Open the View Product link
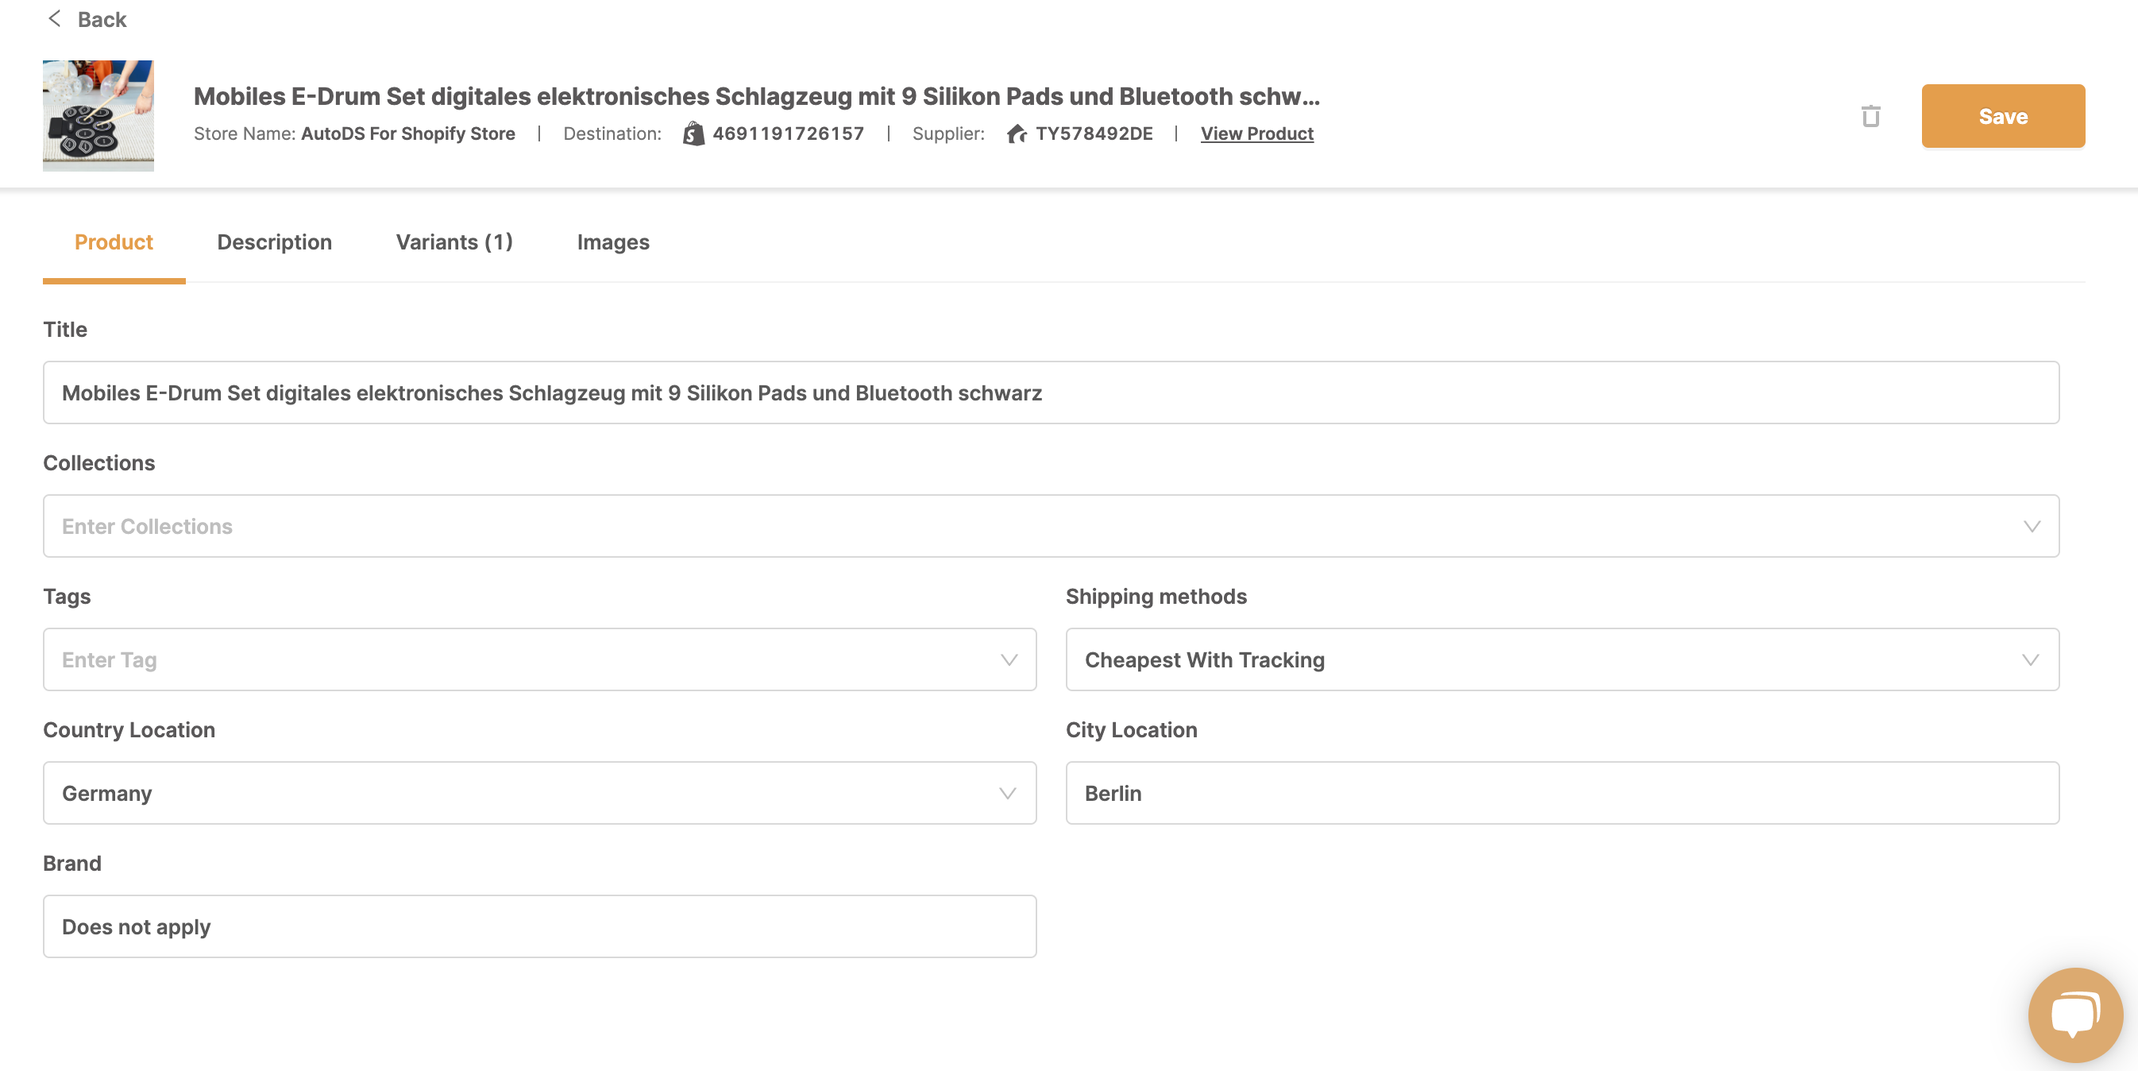The image size is (2138, 1071). point(1256,133)
